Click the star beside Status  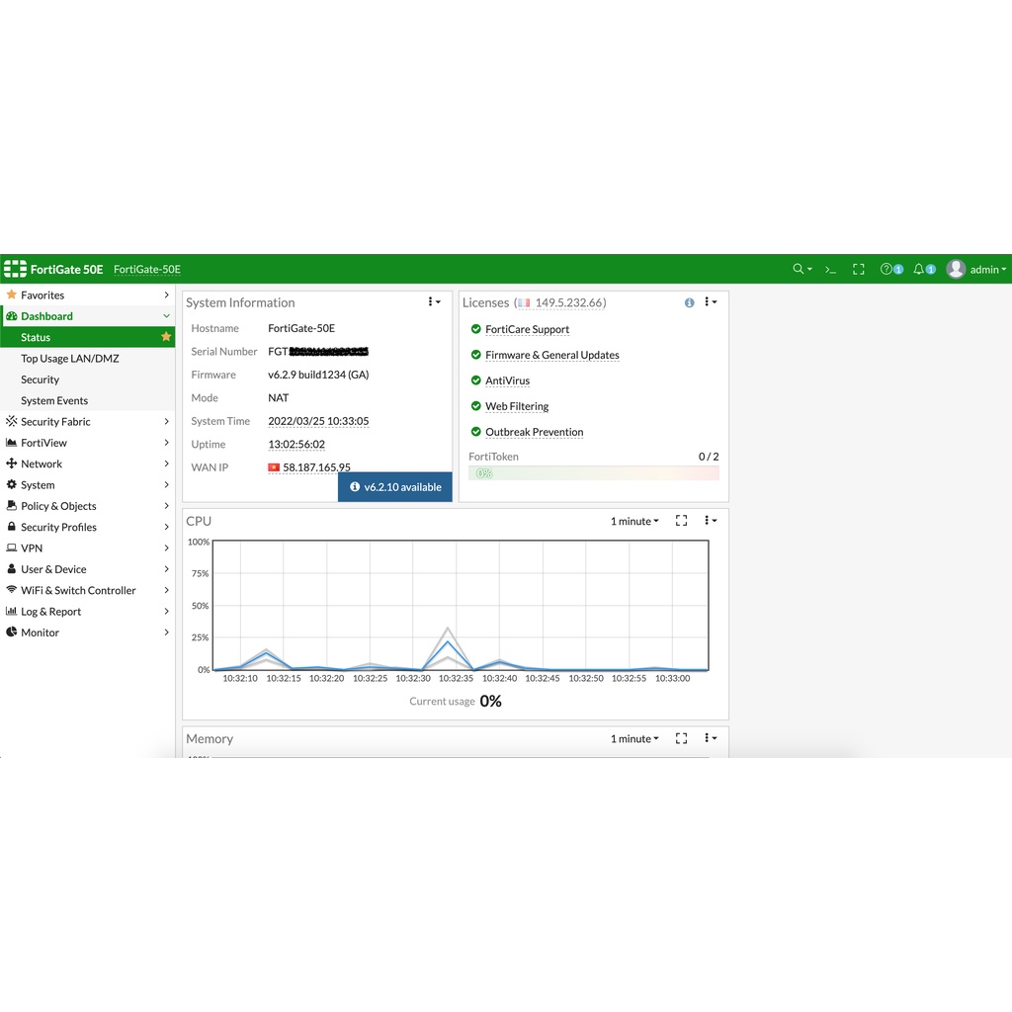click(x=166, y=336)
